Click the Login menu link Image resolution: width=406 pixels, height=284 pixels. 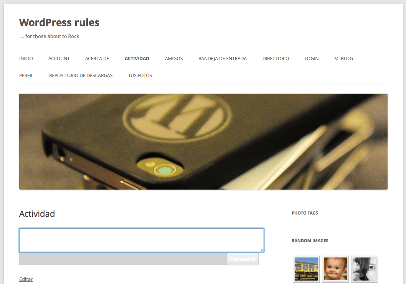tap(312, 59)
